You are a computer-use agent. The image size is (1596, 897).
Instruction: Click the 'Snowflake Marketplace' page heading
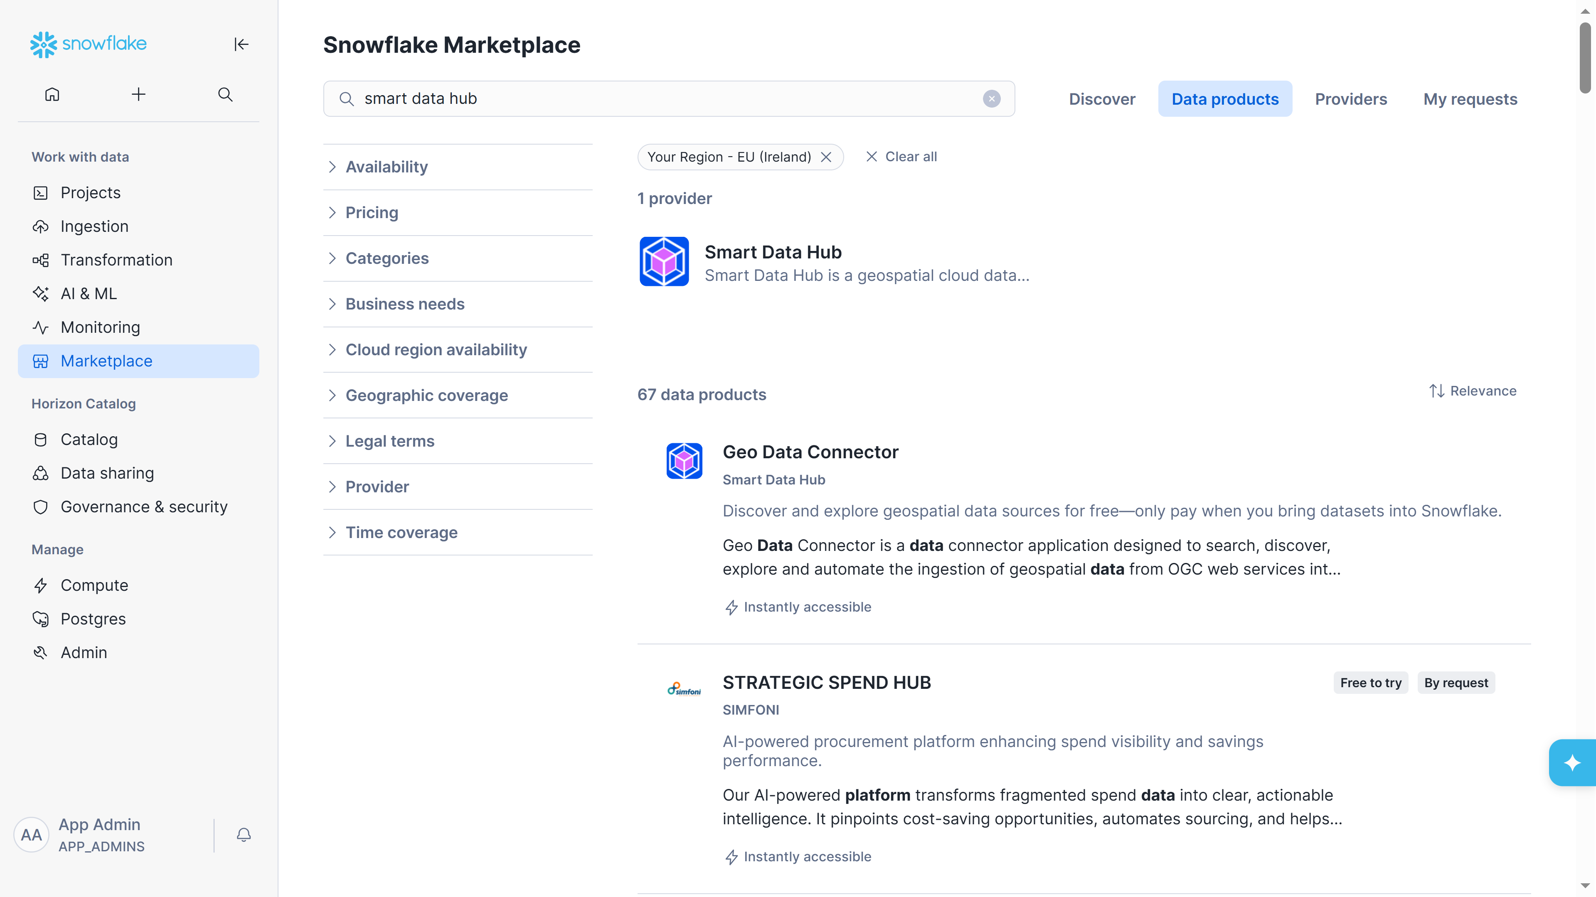452,45
